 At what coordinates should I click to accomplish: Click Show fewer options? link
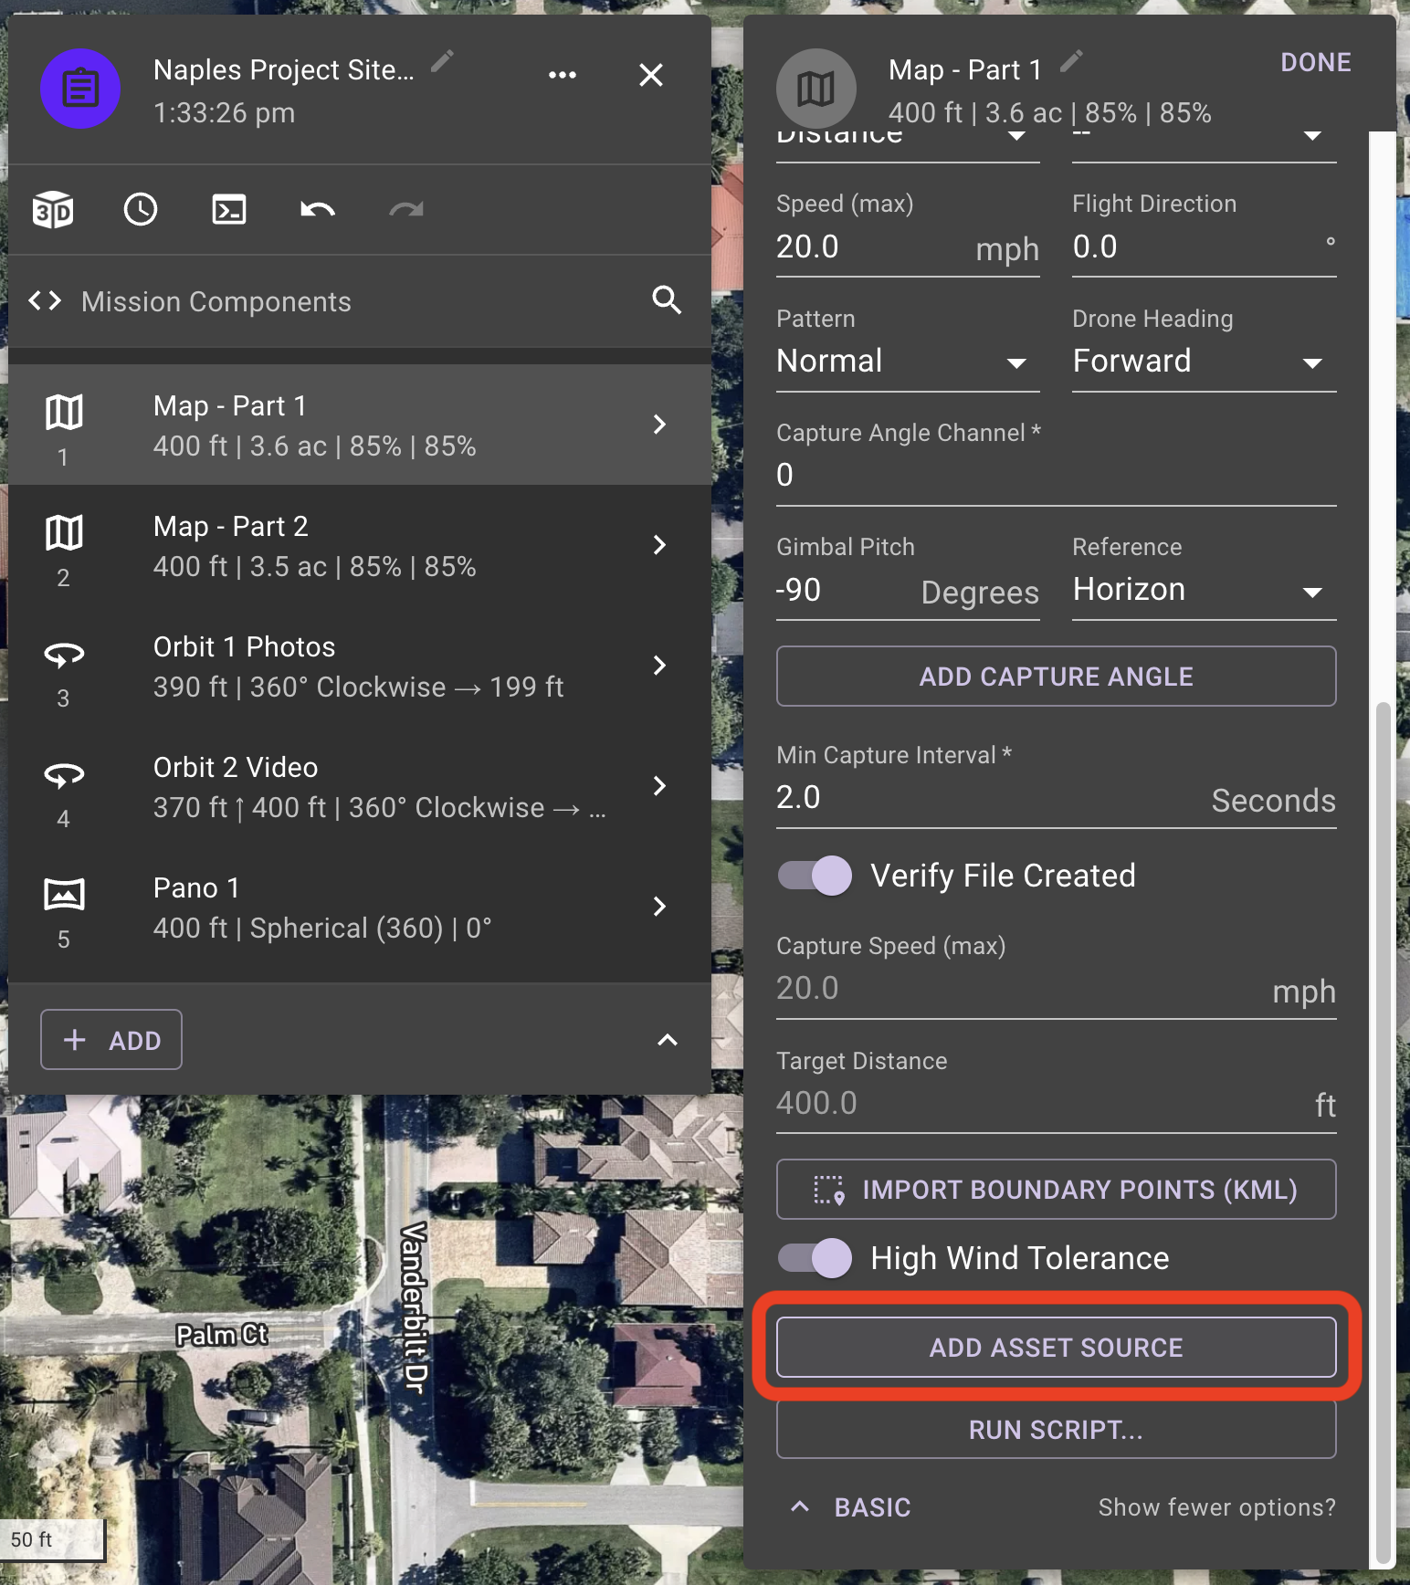[1216, 1507]
